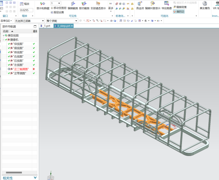Image resolution: width=219 pixels, height=180 pixels.
Task: Click the red-framed selection icon in selection bar
Action: tap(88, 21)
